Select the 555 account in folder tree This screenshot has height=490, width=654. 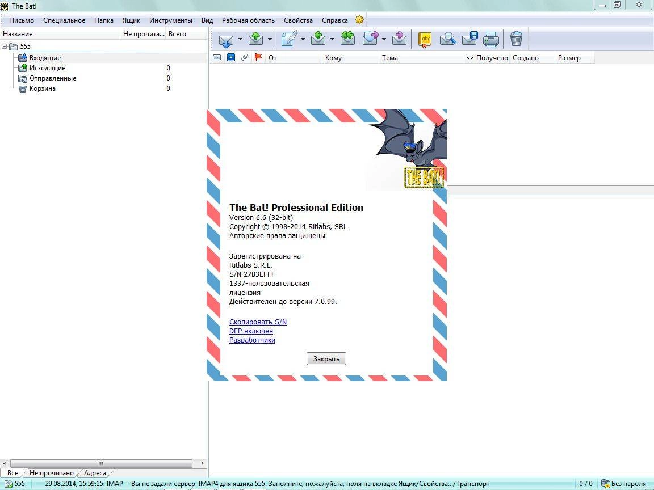click(x=25, y=47)
